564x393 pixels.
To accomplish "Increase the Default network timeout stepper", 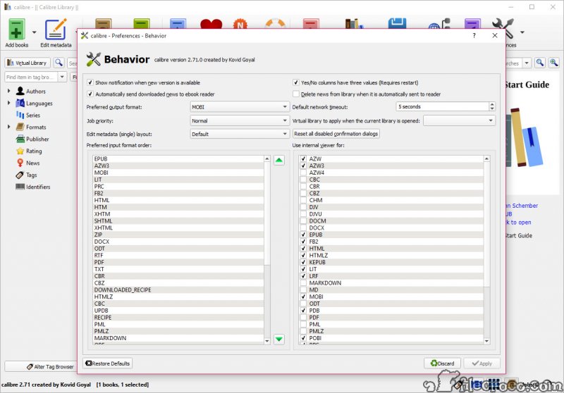I will click(x=492, y=104).
